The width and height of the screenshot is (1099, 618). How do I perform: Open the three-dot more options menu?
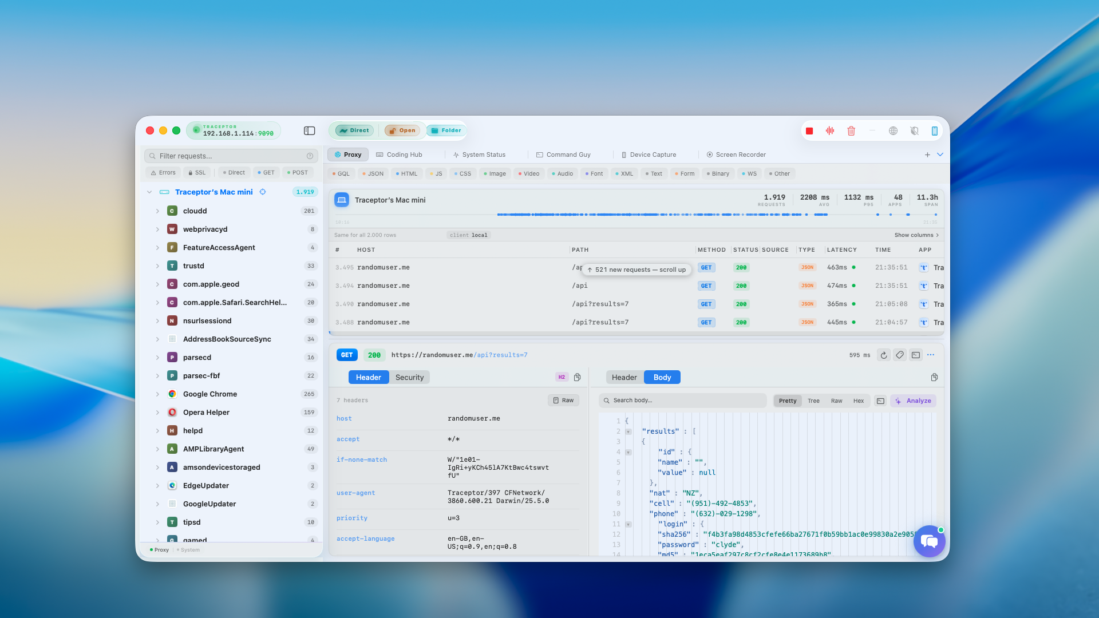(x=931, y=355)
